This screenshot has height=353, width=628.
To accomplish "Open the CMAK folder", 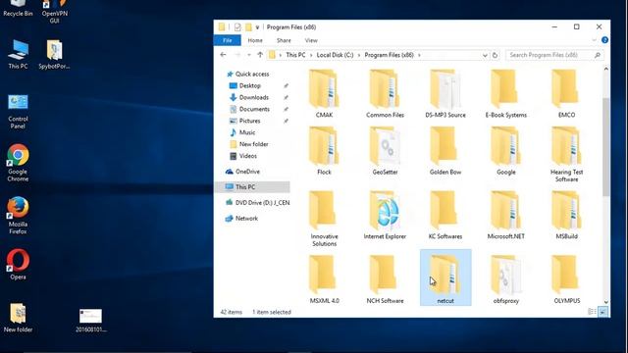I will point(324,94).
